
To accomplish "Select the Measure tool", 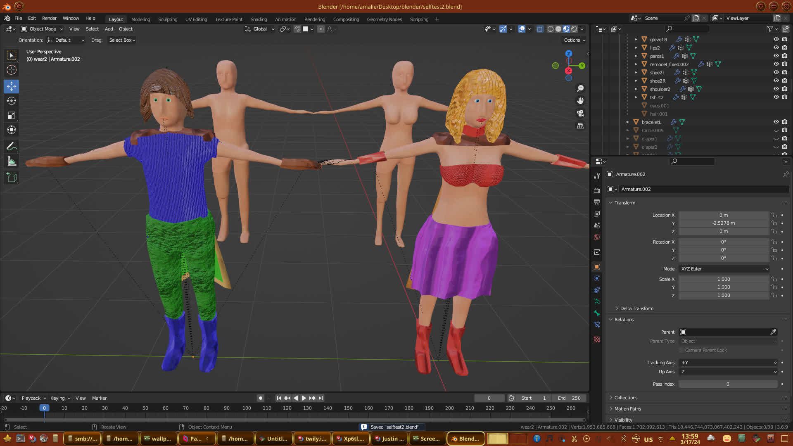I will pos(12,161).
